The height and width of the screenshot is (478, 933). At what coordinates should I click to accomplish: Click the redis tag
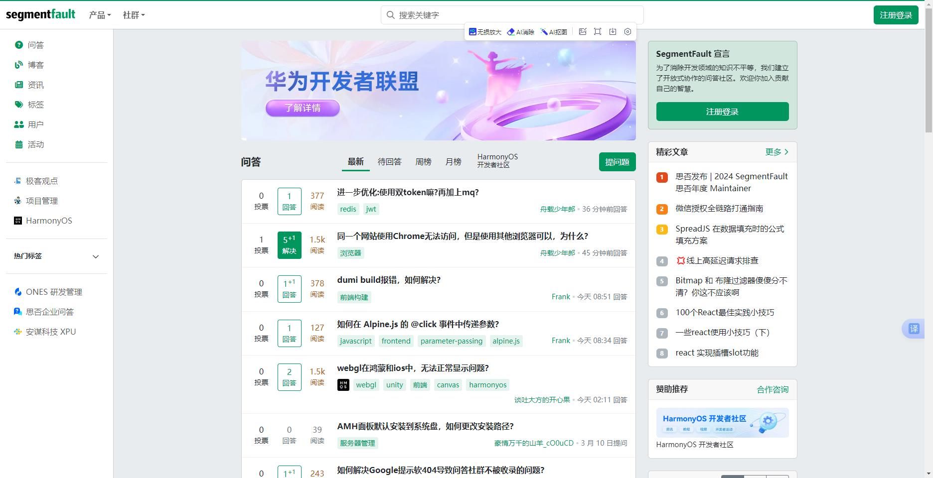point(348,209)
